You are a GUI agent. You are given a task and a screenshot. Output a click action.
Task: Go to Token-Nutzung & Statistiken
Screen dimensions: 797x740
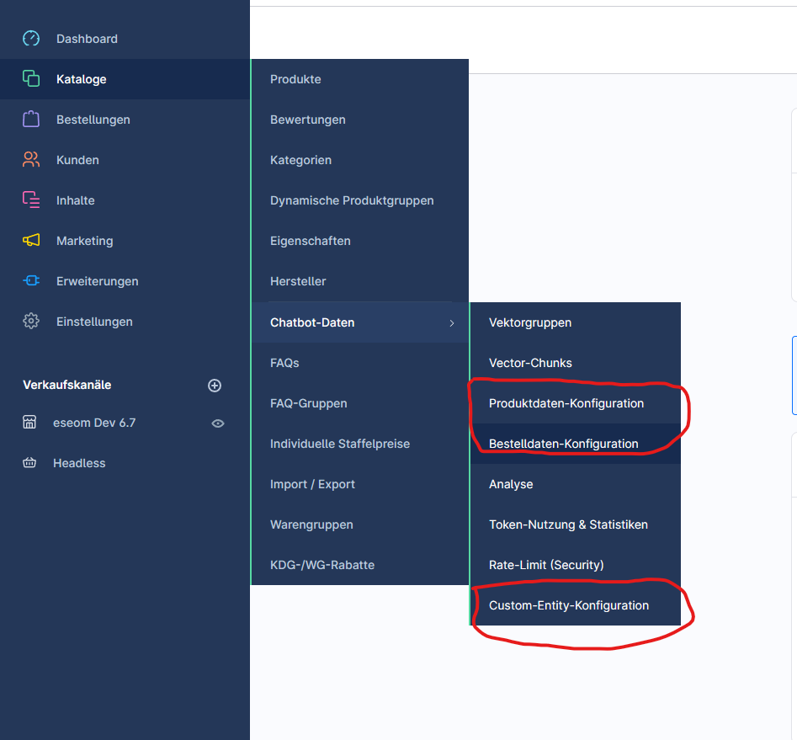pyautogui.click(x=568, y=524)
